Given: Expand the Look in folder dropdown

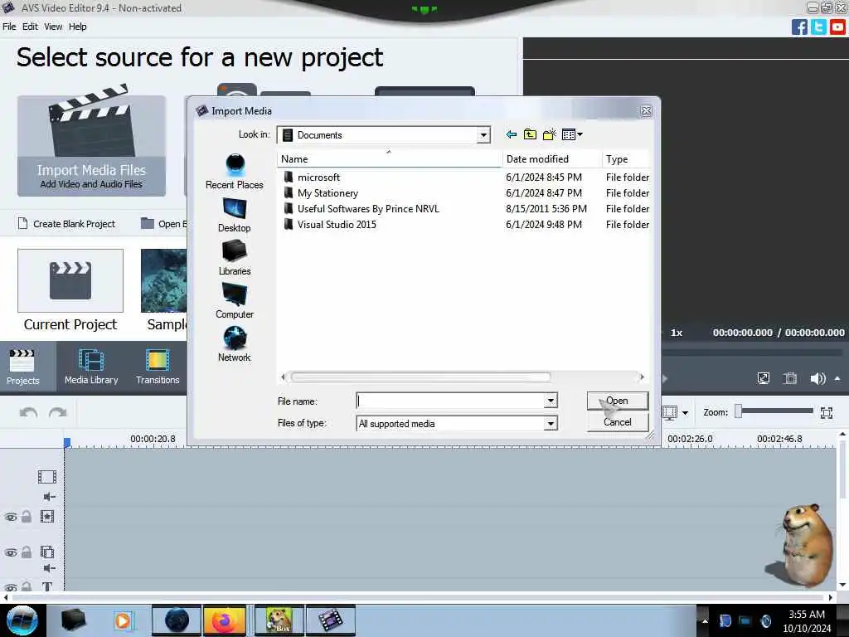Looking at the screenshot, I should (x=483, y=135).
